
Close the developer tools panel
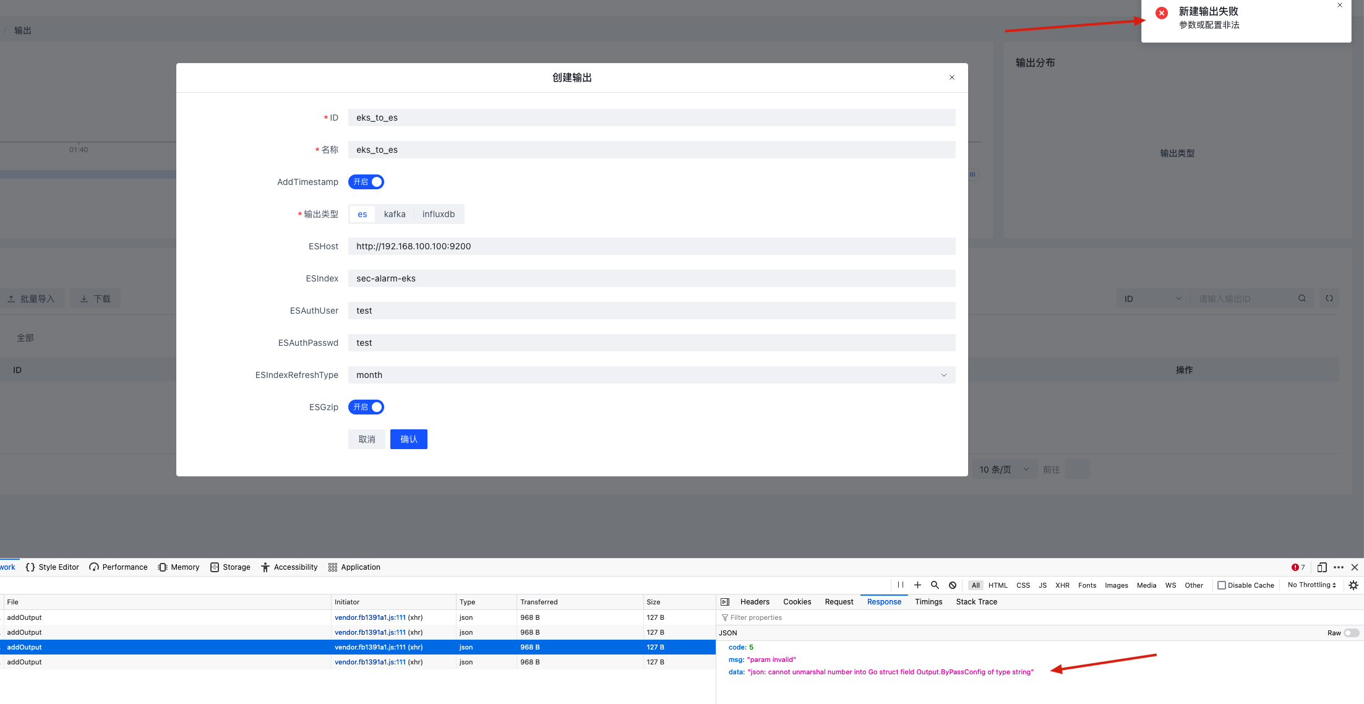pos(1355,567)
